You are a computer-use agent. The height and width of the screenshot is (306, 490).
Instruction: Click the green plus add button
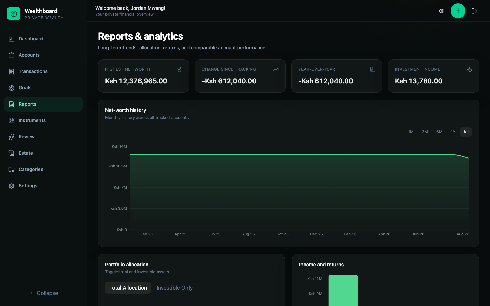point(458,11)
